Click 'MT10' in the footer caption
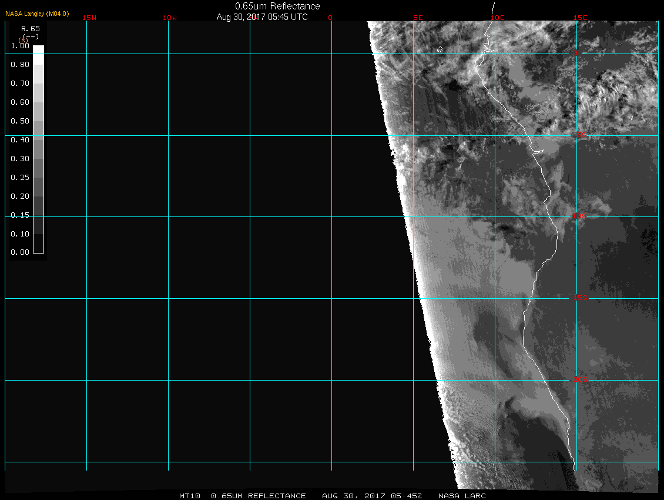664x500 pixels. coord(189,496)
